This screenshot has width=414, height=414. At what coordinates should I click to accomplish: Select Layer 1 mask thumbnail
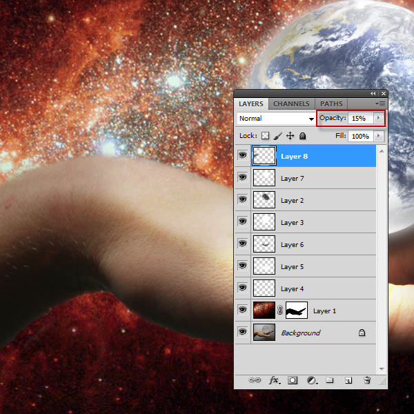tap(297, 310)
